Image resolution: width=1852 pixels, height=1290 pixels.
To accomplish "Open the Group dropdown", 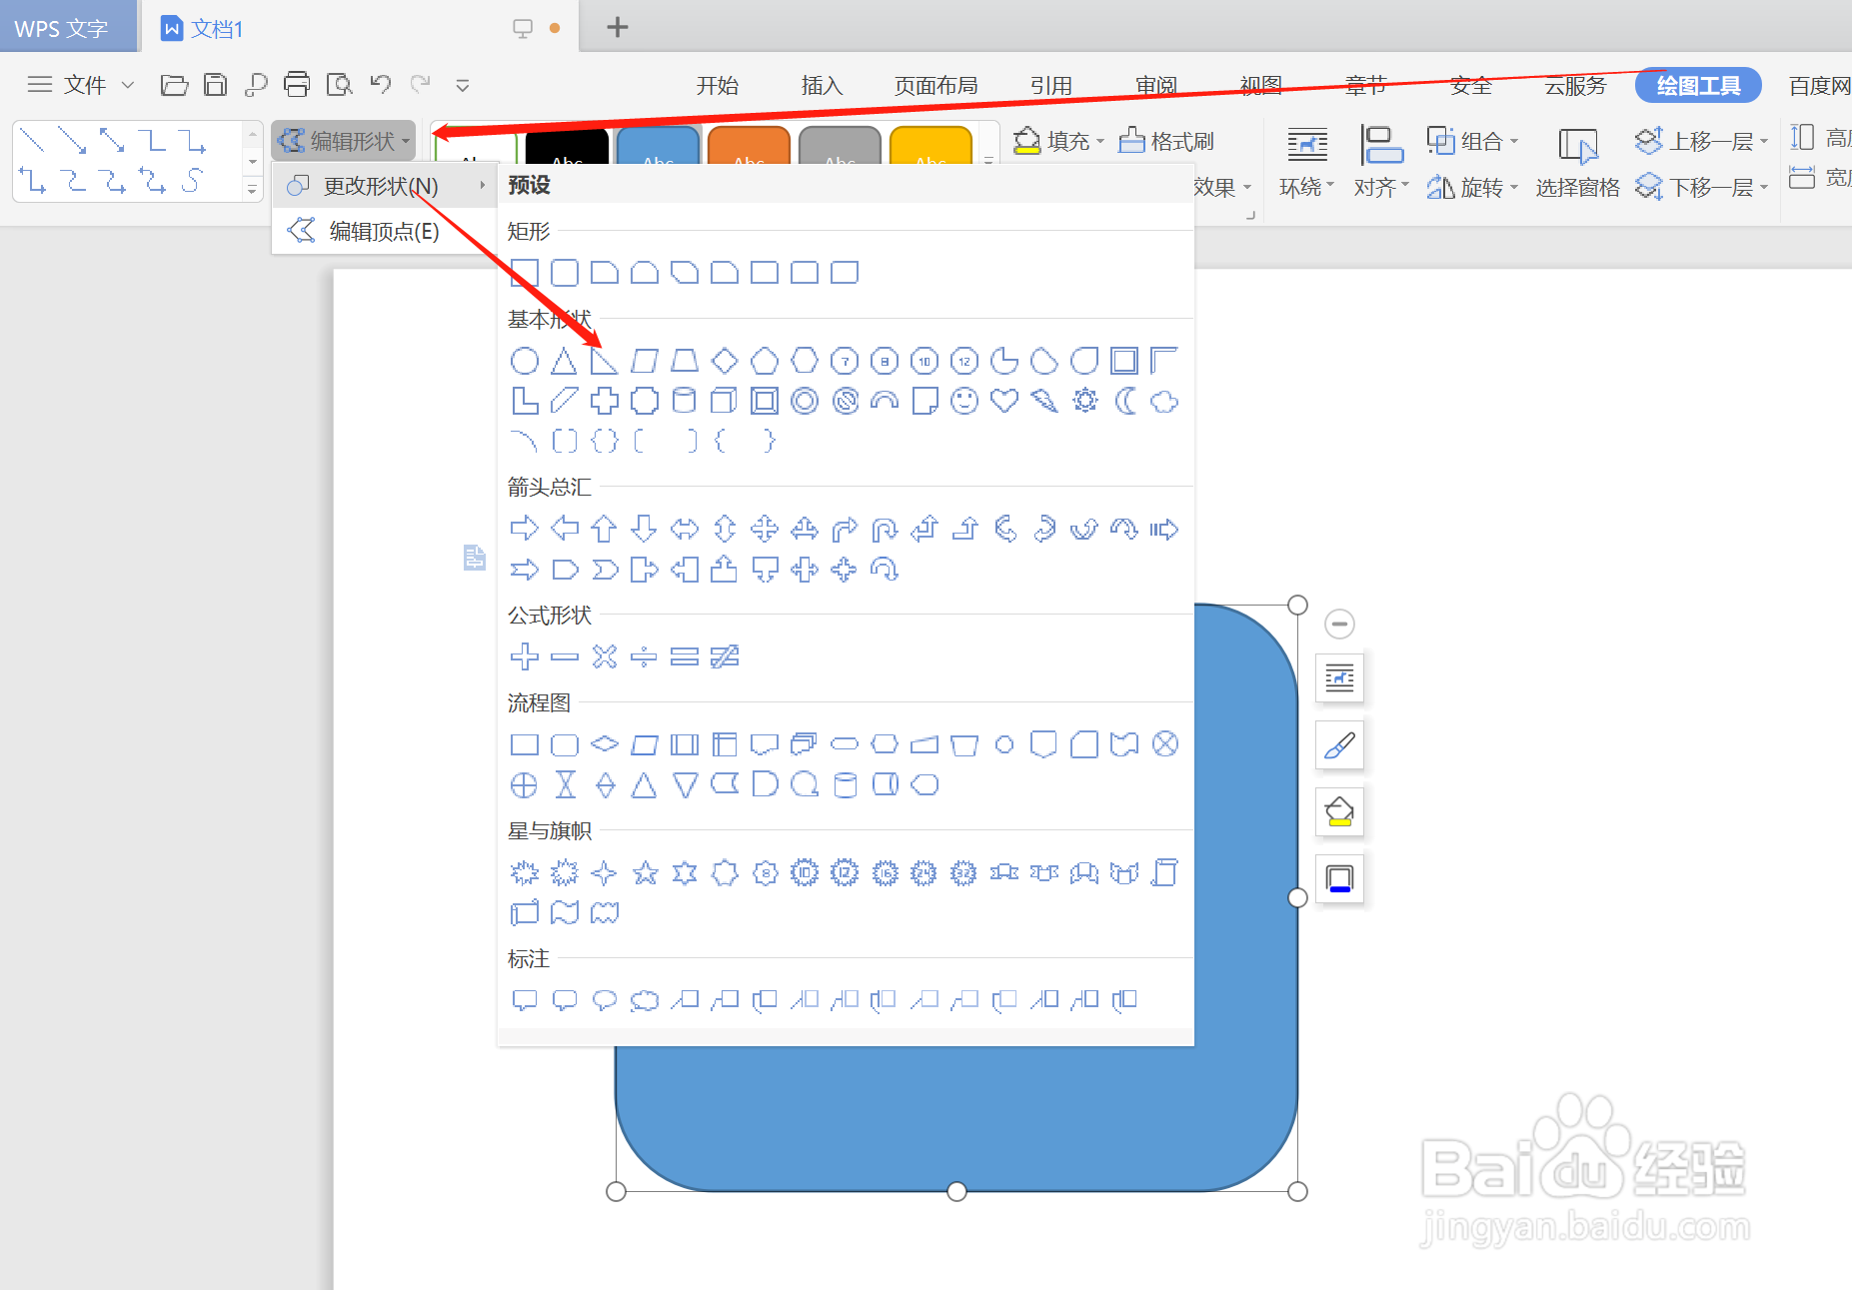I will 1472,141.
